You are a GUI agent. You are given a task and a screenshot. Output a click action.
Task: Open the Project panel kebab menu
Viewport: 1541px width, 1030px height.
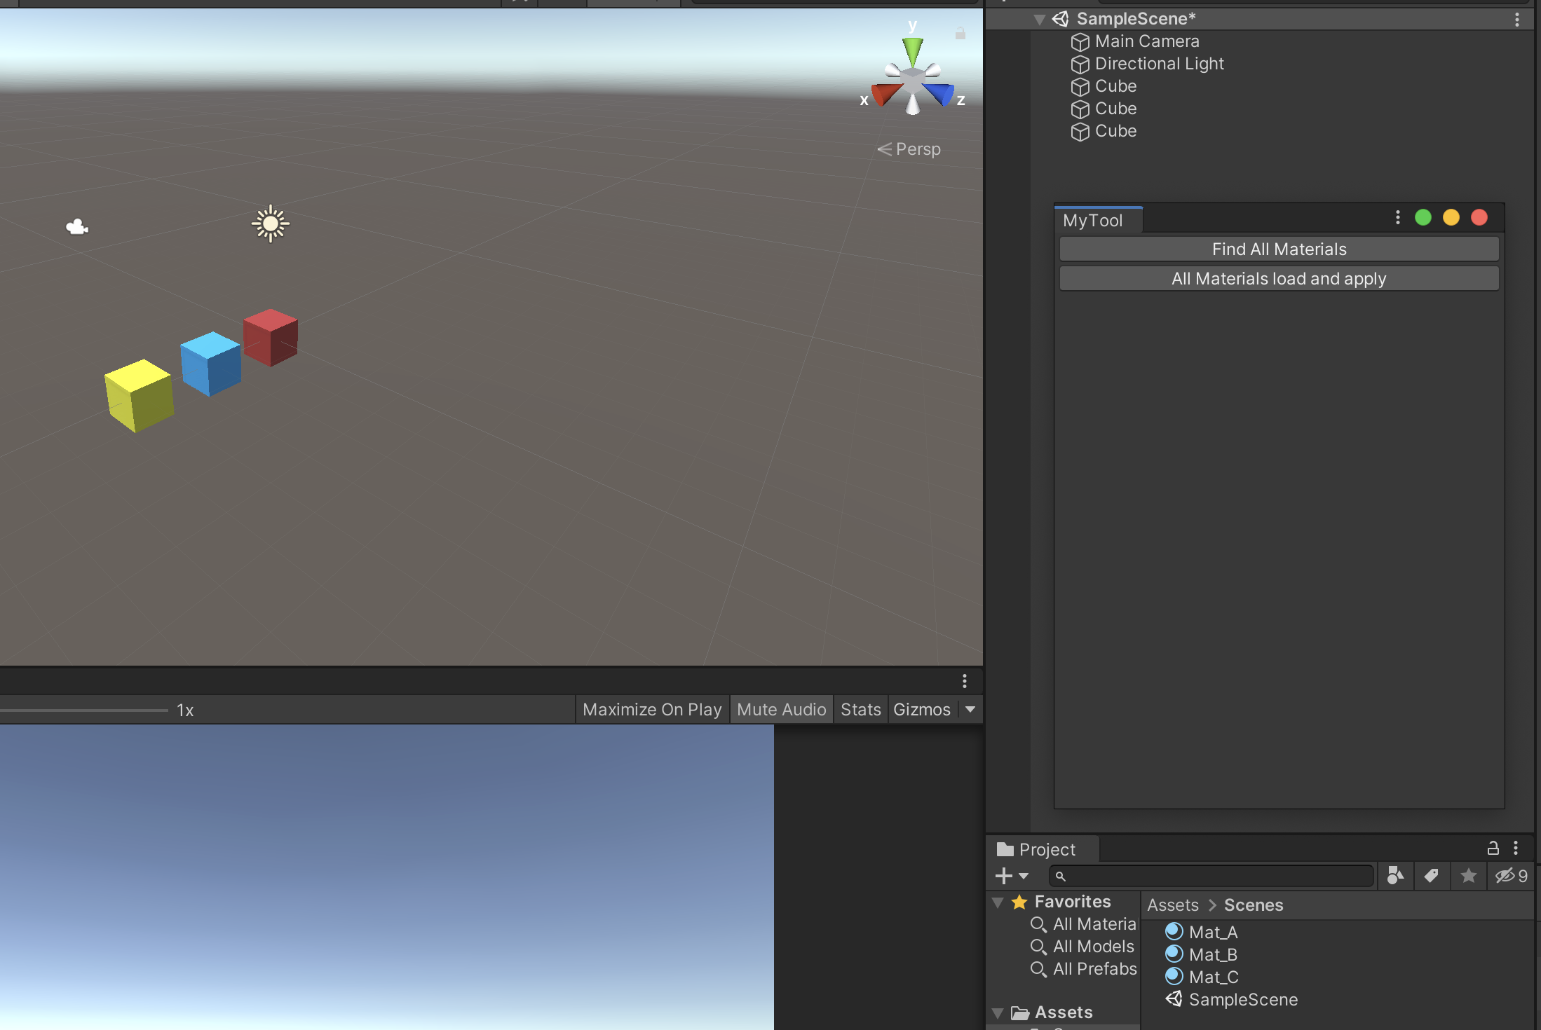click(1516, 849)
